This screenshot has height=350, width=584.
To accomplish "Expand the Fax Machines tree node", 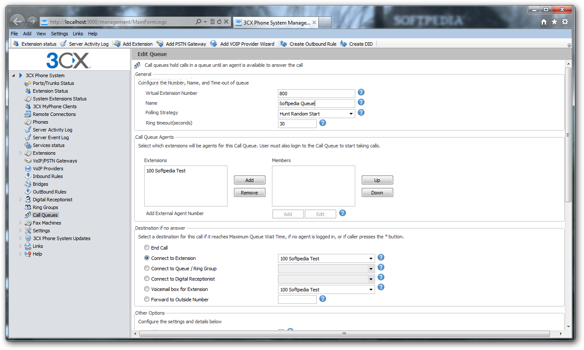I will (20, 223).
